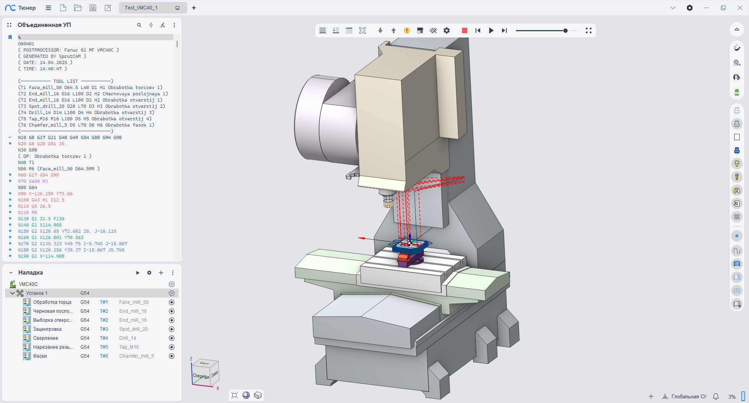
Task: Open the folder icon to load file
Action: [x=78, y=8]
